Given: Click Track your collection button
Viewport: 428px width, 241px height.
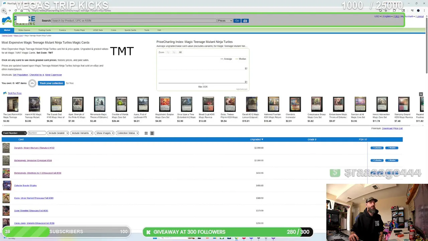Looking at the screenshot, I should [x=51, y=83].
